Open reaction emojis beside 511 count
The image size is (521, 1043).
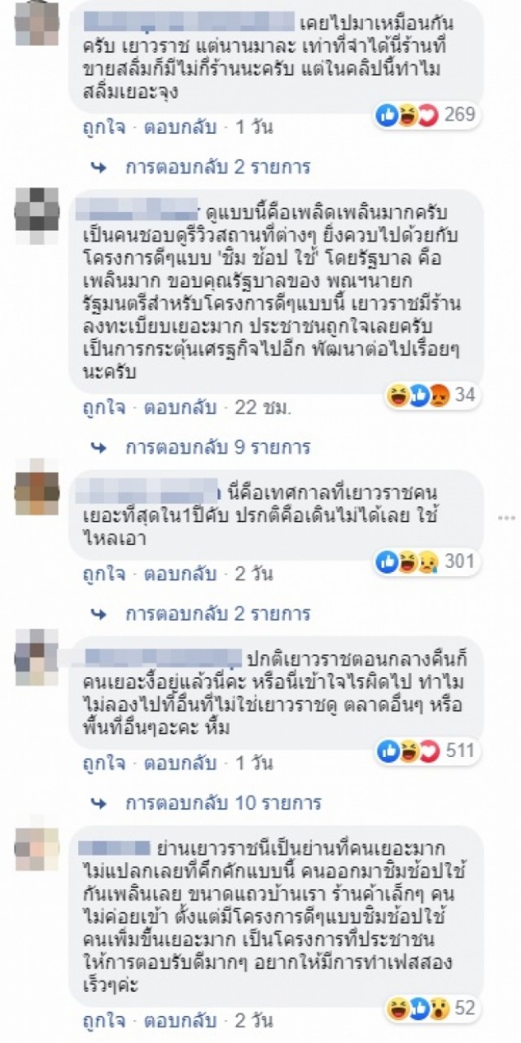coord(408,750)
